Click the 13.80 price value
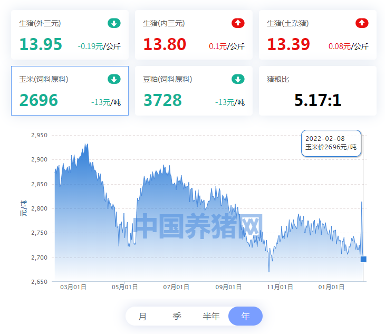Screen dimensions: 385x334 (165, 44)
